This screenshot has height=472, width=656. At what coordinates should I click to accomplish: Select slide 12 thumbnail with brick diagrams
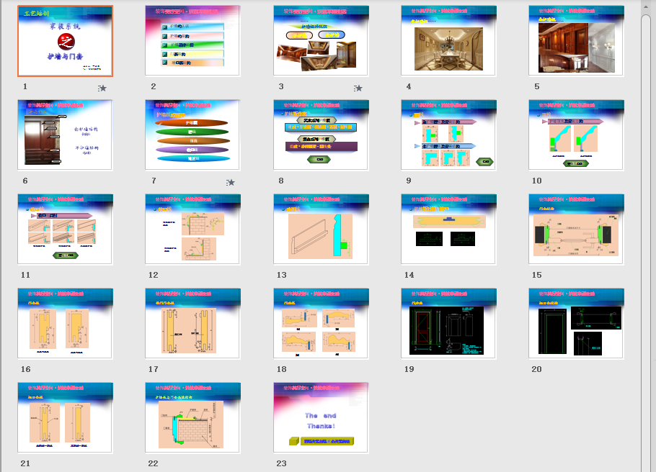pyautogui.click(x=192, y=230)
